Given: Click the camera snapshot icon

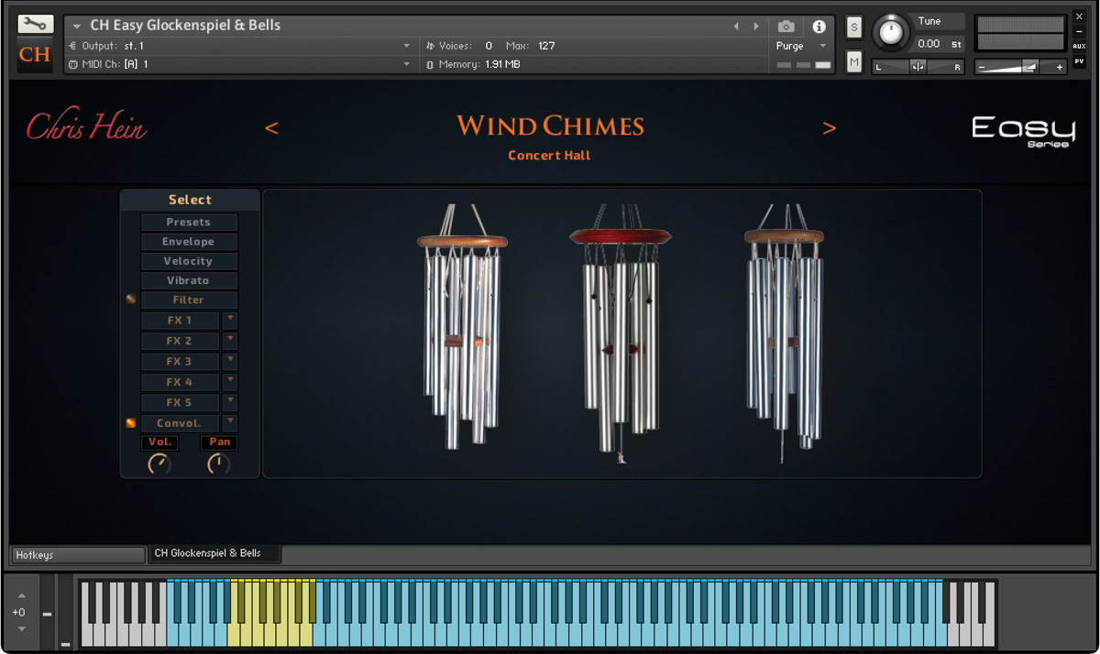Looking at the screenshot, I should 786,27.
